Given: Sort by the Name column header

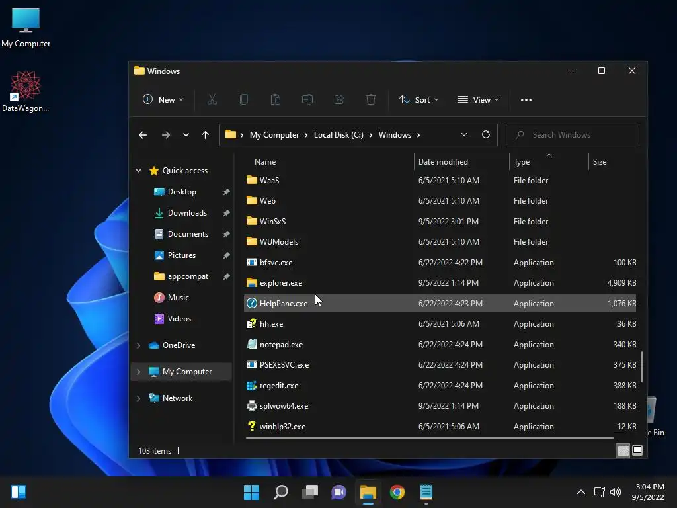Looking at the screenshot, I should [264, 162].
